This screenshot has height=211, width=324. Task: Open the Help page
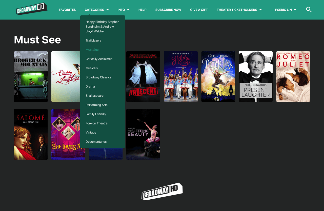coord(142,10)
